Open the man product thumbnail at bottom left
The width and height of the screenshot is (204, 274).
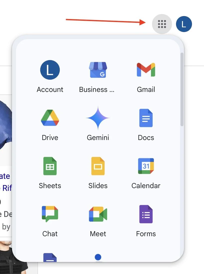coord(14,257)
